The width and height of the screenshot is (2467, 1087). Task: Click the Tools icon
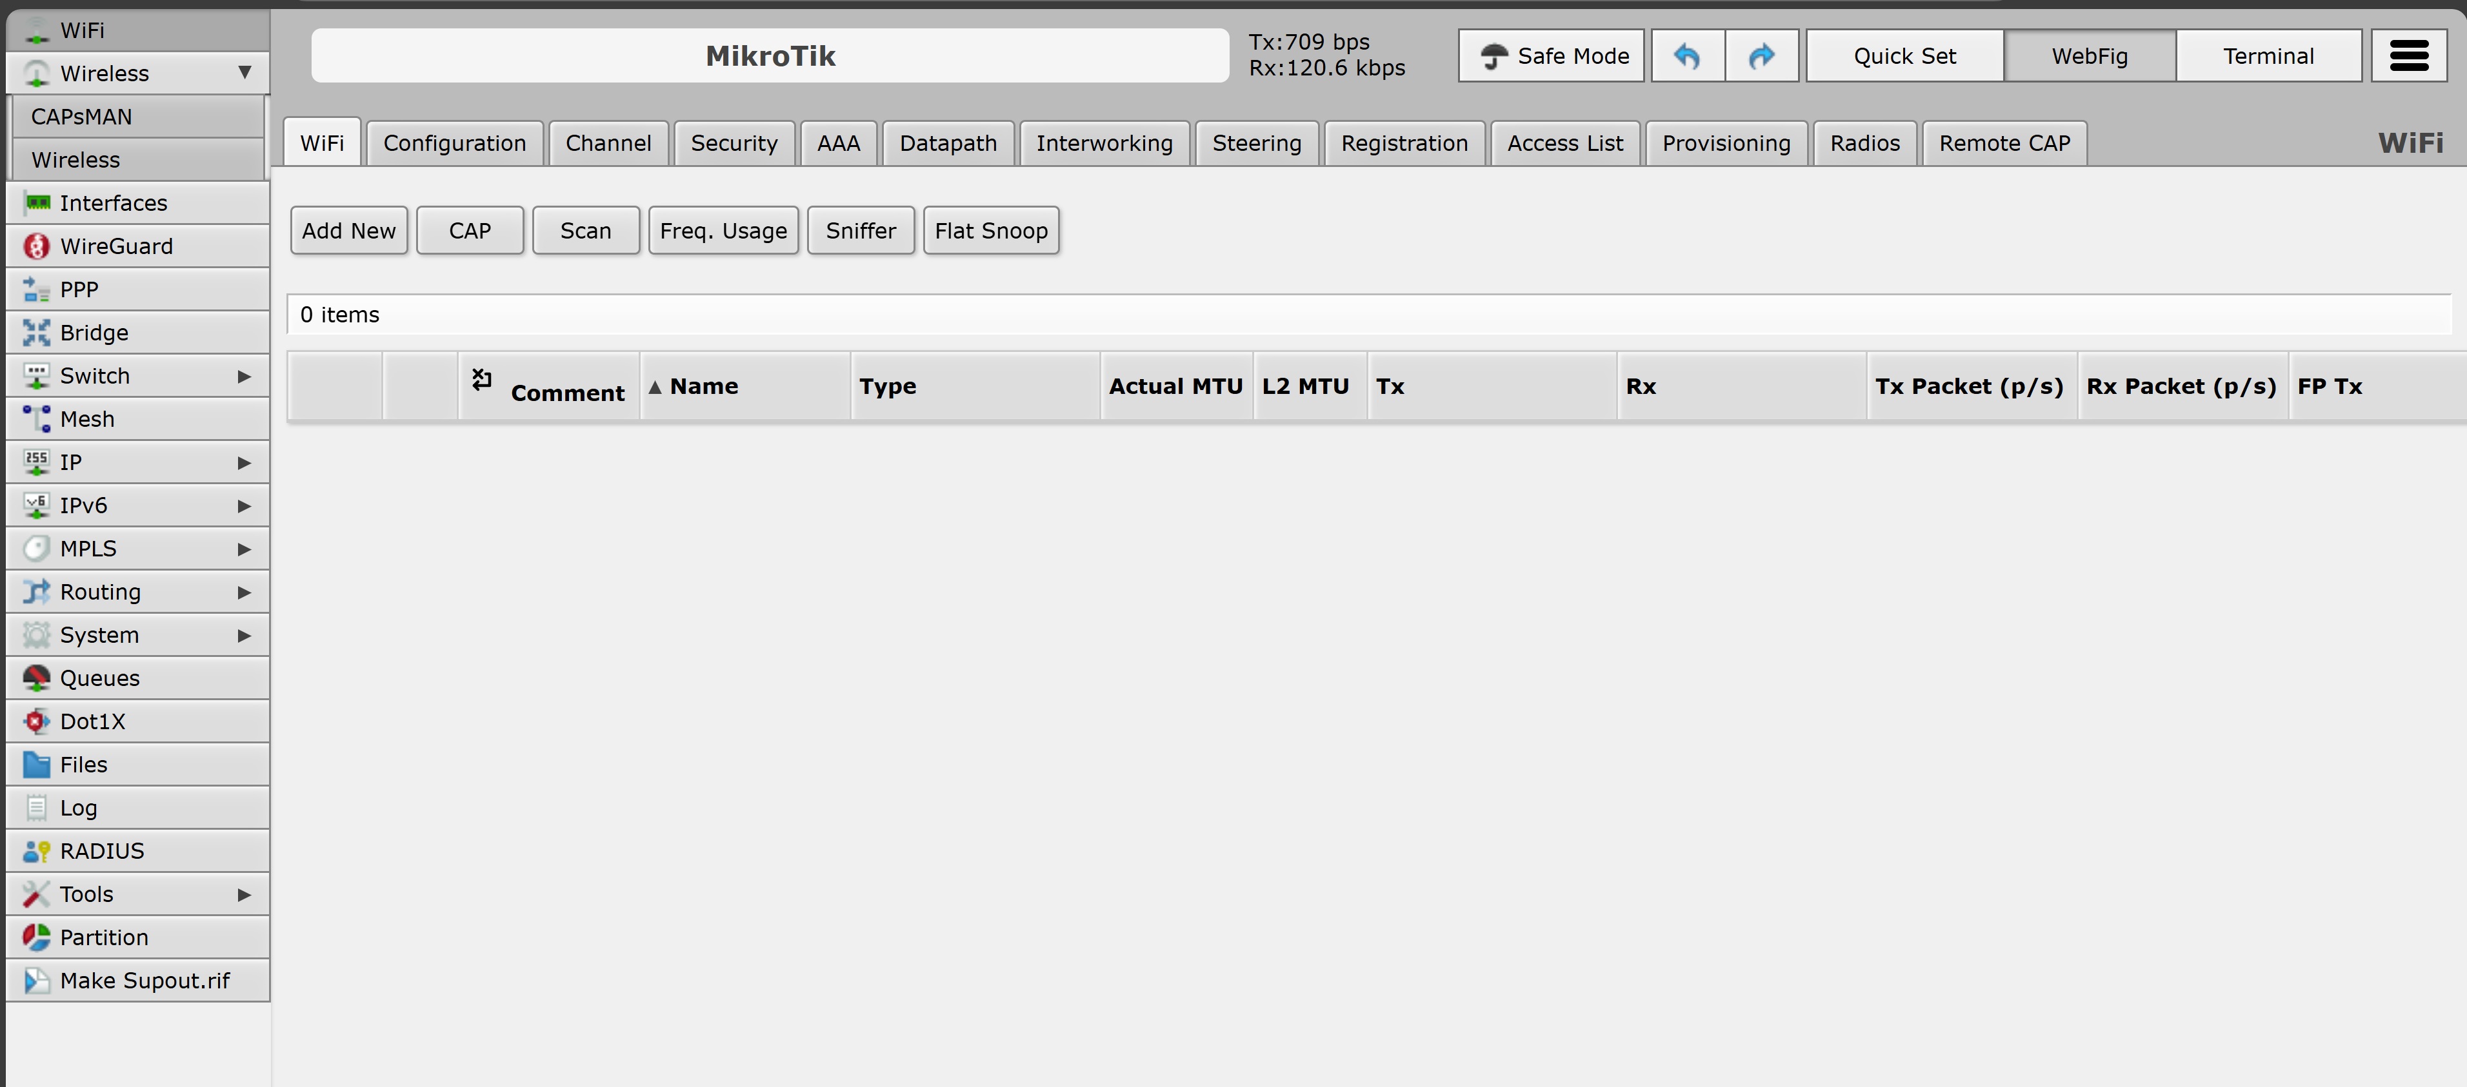click(x=36, y=894)
